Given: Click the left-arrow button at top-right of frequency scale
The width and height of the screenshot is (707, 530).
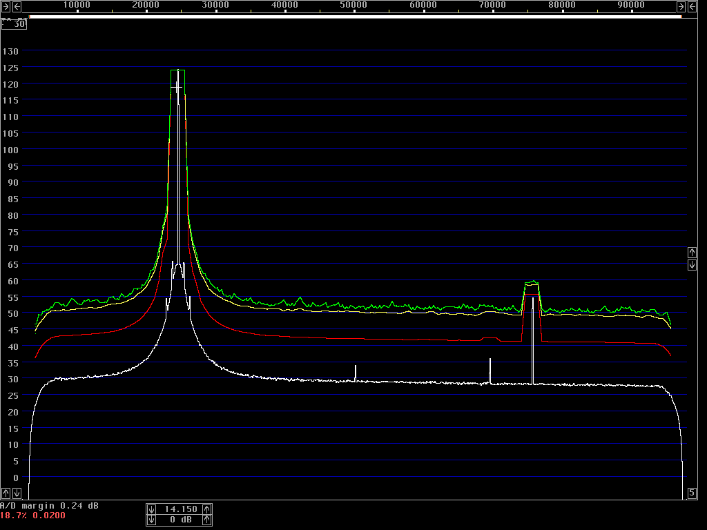Looking at the screenshot, I should pyautogui.click(x=692, y=6).
